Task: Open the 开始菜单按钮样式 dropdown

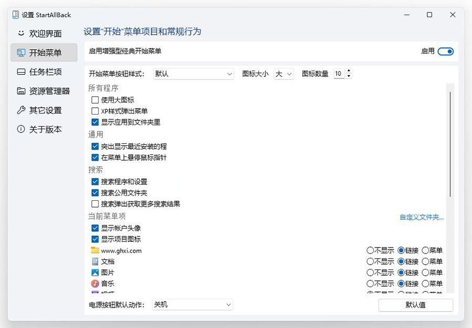Action: coord(193,74)
